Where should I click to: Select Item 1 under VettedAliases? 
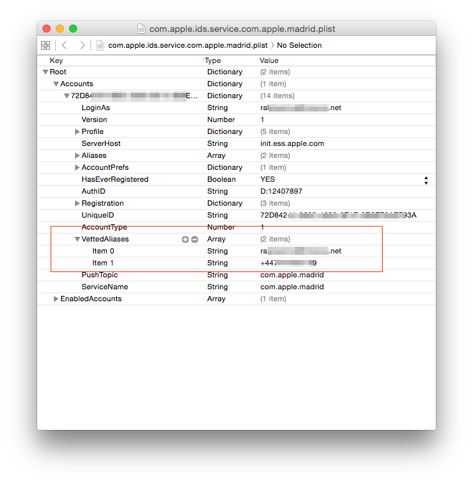pyautogui.click(x=103, y=263)
